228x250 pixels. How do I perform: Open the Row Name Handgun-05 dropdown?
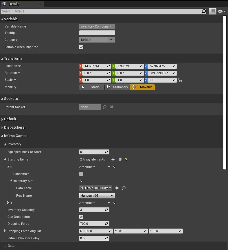[x=97, y=196]
